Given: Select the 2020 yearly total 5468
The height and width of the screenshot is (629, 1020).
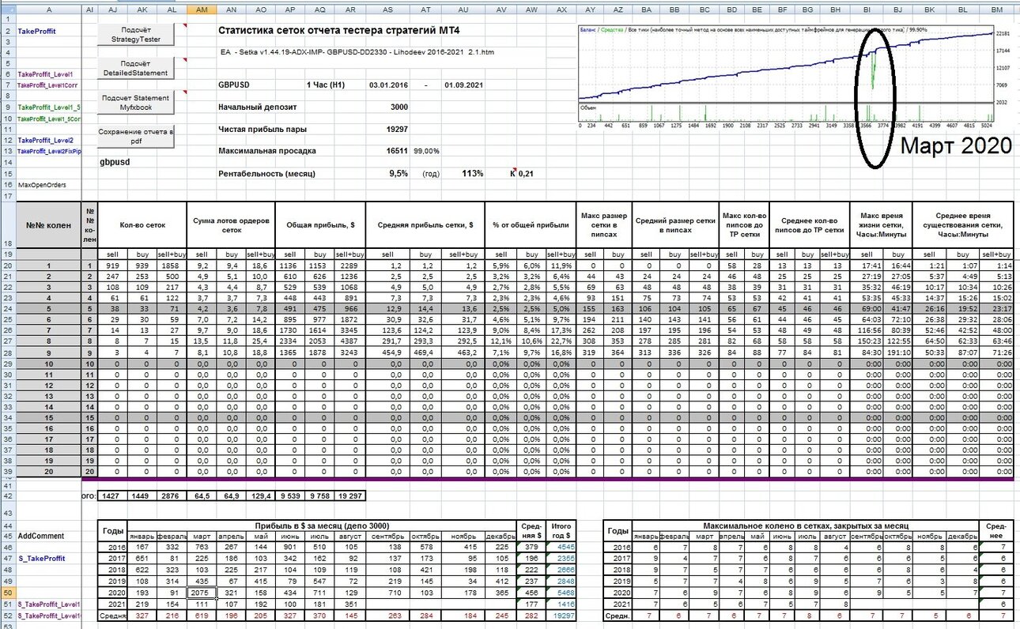Looking at the screenshot, I should pyautogui.click(x=561, y=592).
